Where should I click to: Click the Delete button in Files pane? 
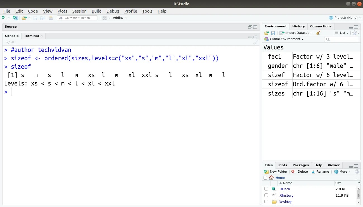coord(300,172)
